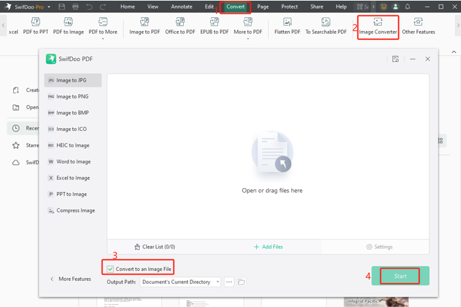Open the Page tab

[263, 7]
